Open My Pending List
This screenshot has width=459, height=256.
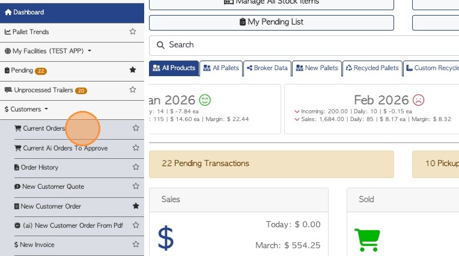point(271,22)
